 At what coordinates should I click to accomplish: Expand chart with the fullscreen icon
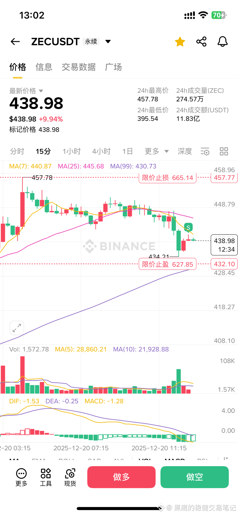click(17, 328)
